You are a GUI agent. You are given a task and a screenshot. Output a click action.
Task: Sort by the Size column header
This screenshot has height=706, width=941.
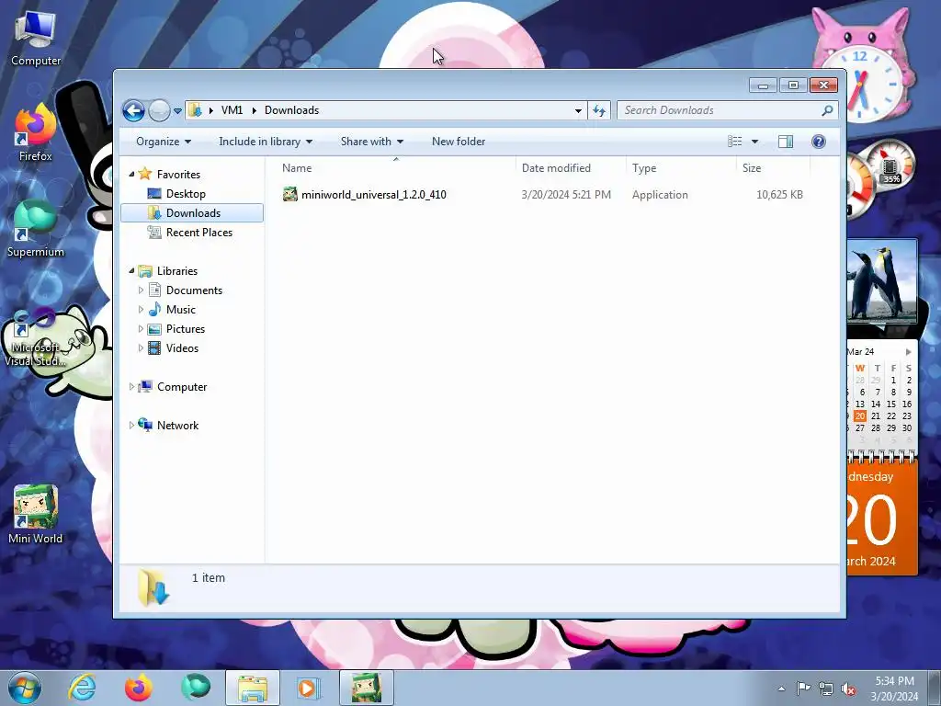pos(772,168)
